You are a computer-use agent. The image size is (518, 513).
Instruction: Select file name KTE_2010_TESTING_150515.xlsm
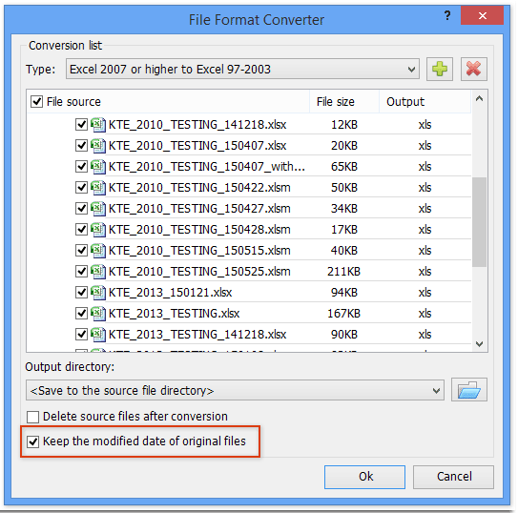199,251
